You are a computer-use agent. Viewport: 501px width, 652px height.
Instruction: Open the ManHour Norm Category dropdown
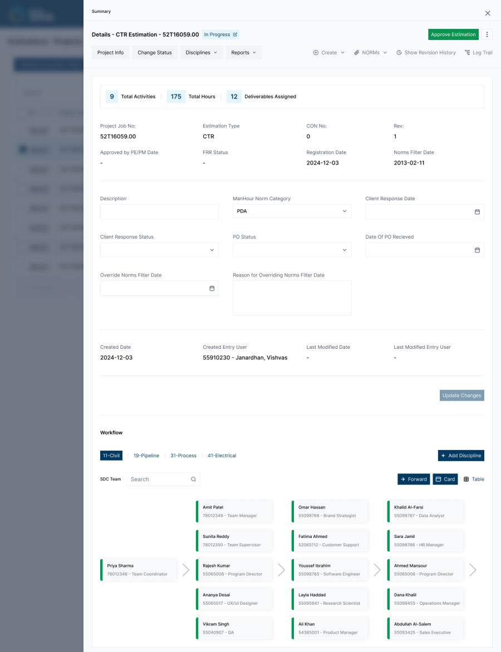[x=292, y=211]
